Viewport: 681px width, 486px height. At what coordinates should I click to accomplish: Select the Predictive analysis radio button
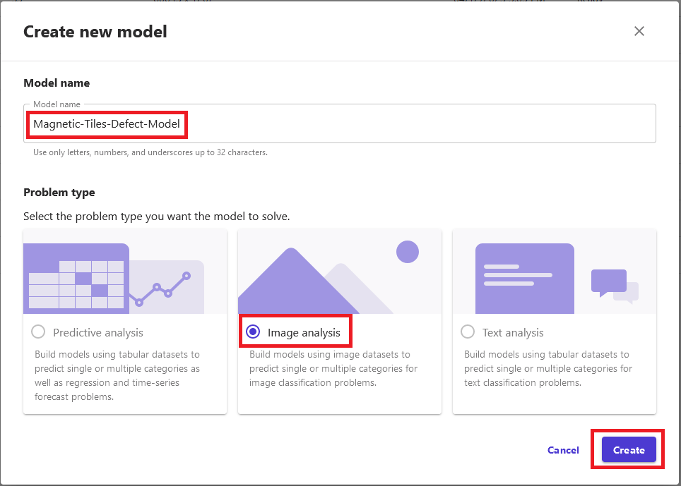38,332
